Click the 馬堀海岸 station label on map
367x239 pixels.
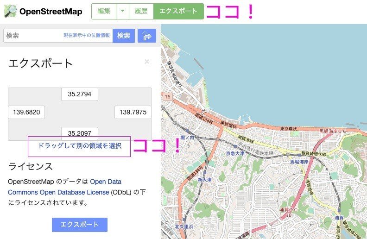click(x=299, y=162)
